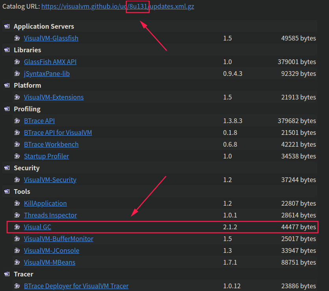This screenshot has width=329, height=291.
Task: Click the plugin icon beside GlassFish AMX API
Action: 17,62
